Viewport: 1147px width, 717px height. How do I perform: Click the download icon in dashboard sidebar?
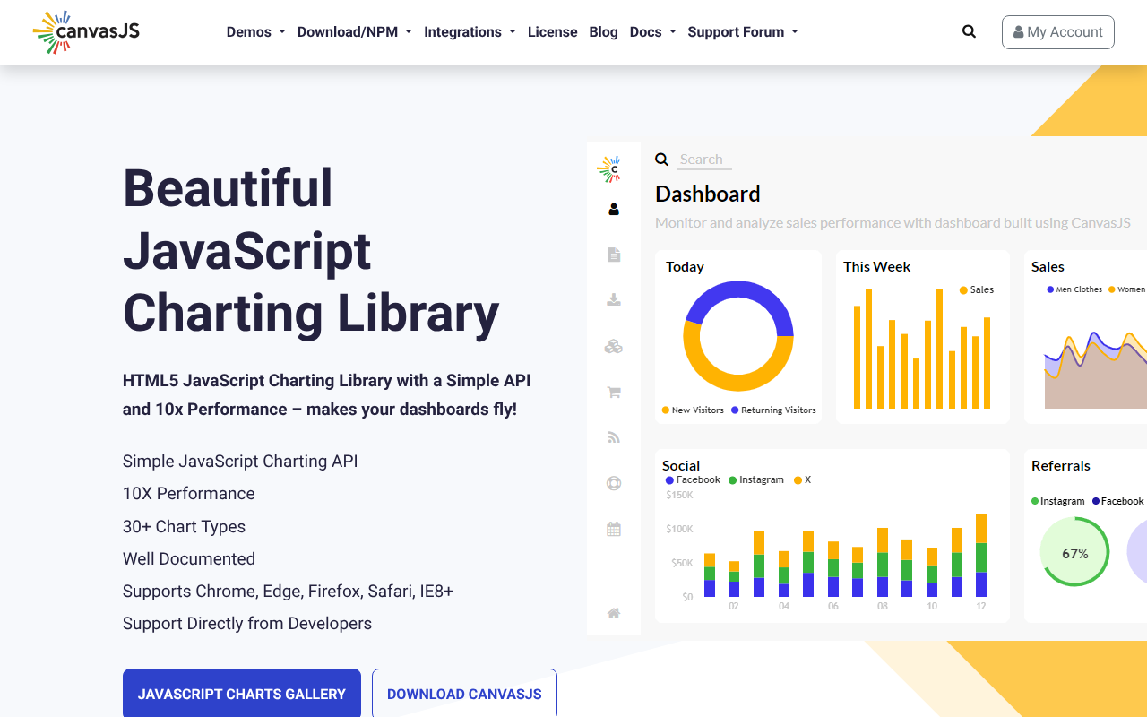(x=614, y=300)
